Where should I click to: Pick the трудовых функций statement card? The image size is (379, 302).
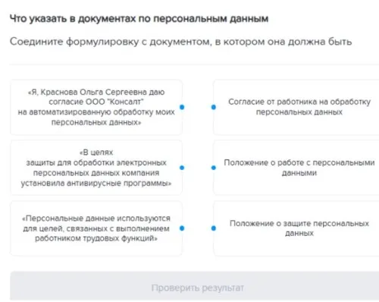pyautogui.click(x=96, y=228)
